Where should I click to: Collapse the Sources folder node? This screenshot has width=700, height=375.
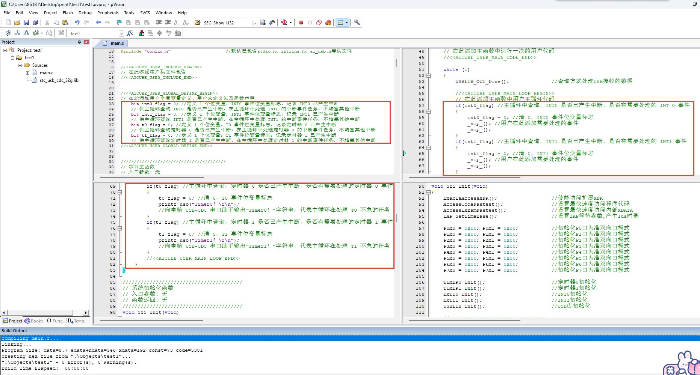20,65
